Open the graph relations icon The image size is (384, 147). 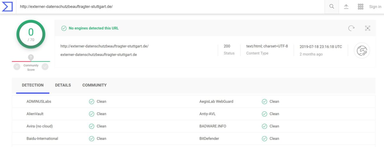(x=368, y=28)
